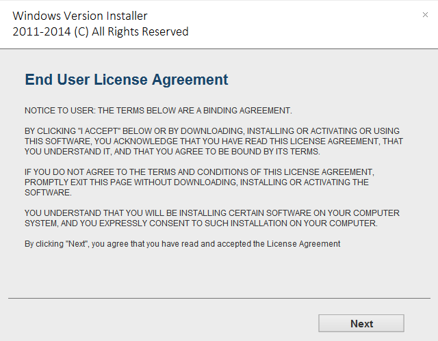The height and width of the screenshot is (341, 438).
Task: Click the line starting 'PROMPTLY EXIT THIS PAGE'
Action: coord(196,182)
